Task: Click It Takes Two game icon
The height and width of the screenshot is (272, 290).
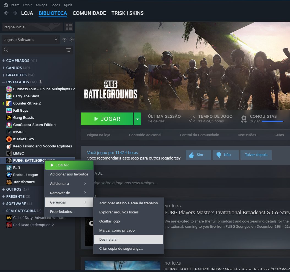Action: point(9,139)
